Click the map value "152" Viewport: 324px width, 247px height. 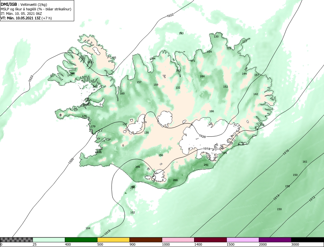[226, 87]
